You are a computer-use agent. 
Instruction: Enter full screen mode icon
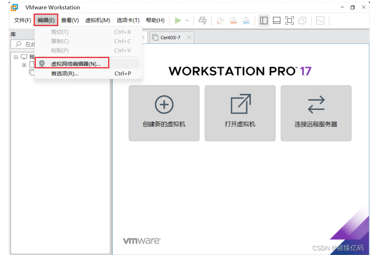click(x=289, y=20)
